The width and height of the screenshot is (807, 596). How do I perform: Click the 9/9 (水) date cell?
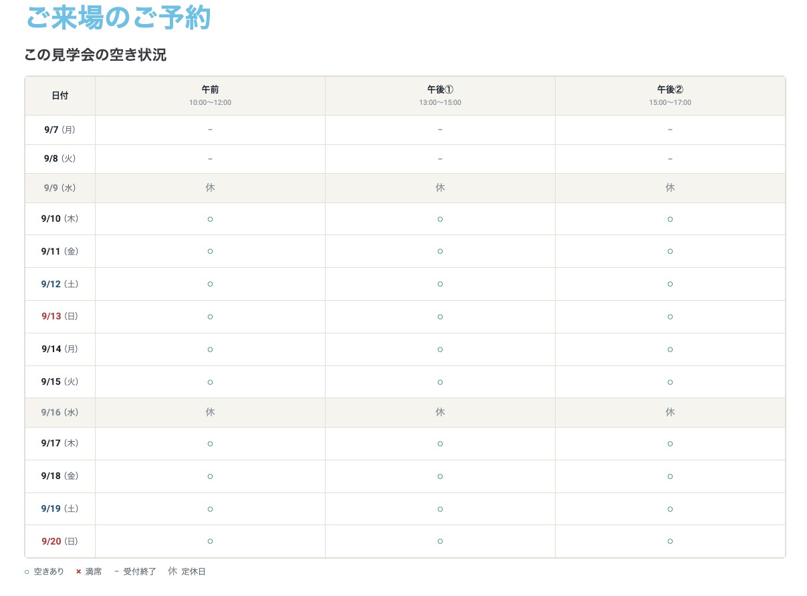pos(60,188)
